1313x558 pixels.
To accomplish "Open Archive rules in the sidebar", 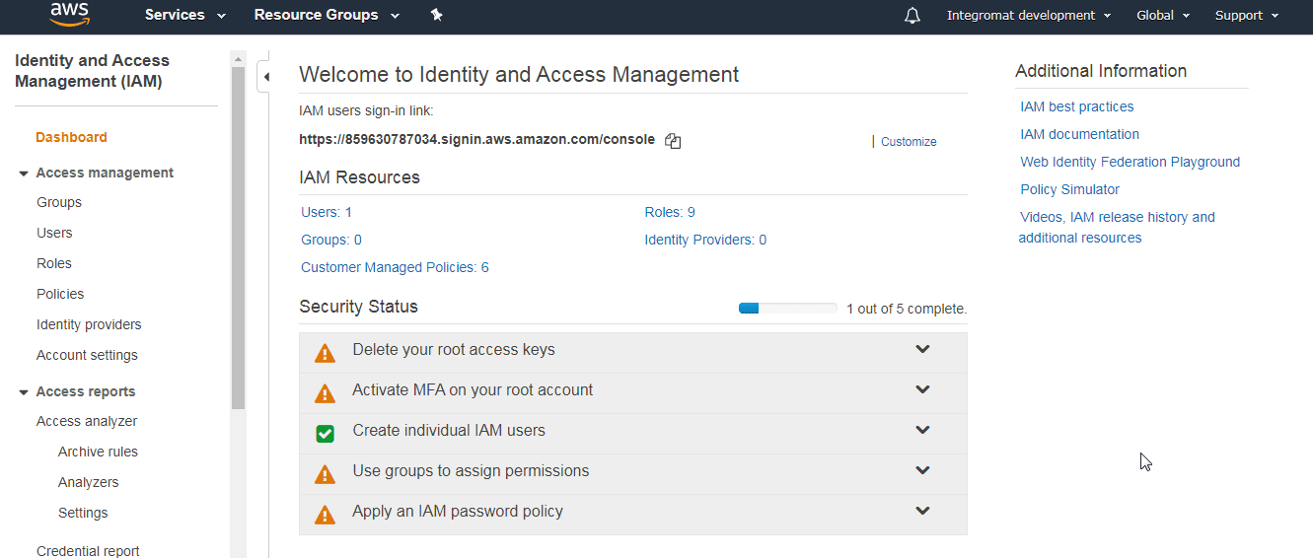I will point(98,452).
